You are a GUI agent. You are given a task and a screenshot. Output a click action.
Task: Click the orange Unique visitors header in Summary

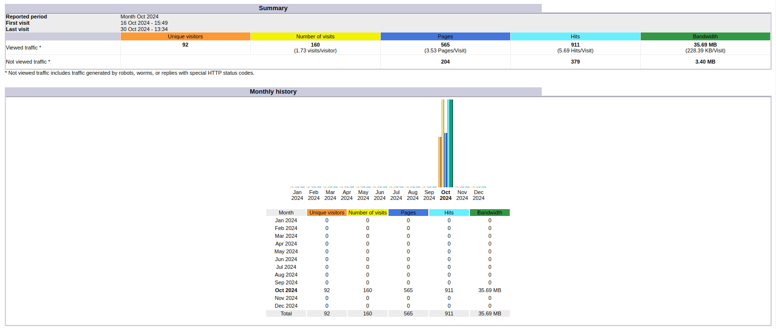pos(185,36)
